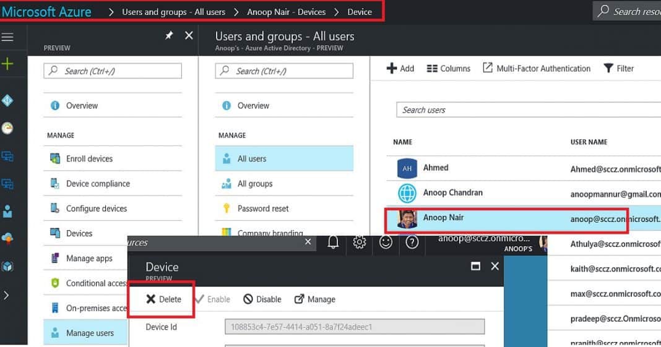Open portal settings gear icon
This screenshot has width=661, height=347.
click(360, 242)
